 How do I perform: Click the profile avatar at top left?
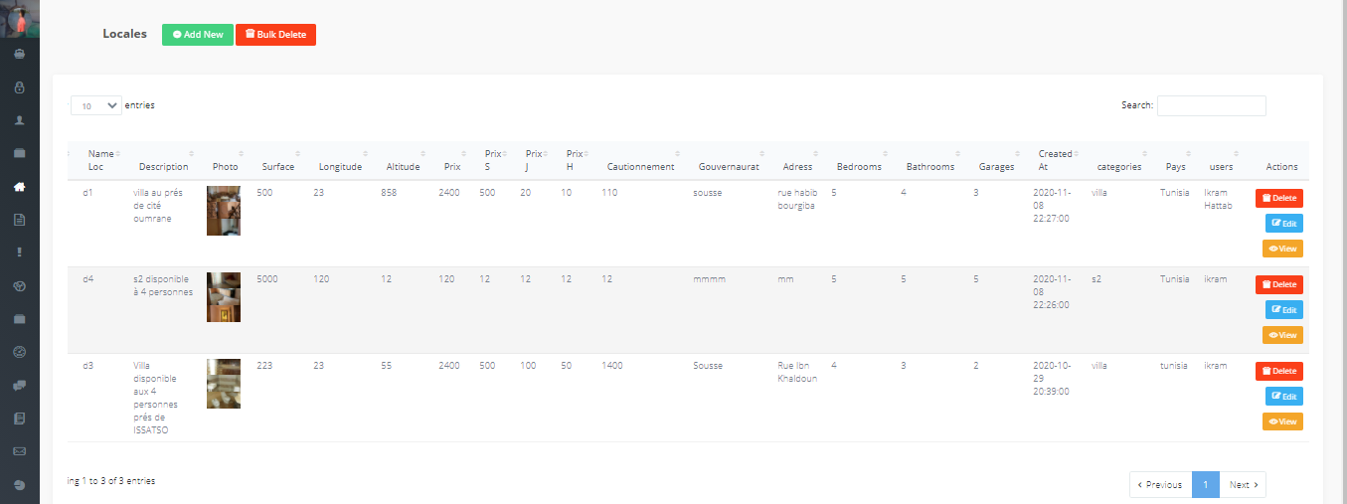(x=19, y=19)
